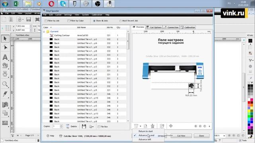Viewport: 255px width, 143px height.
Task: Click the Done button
Action: point(202,136)
